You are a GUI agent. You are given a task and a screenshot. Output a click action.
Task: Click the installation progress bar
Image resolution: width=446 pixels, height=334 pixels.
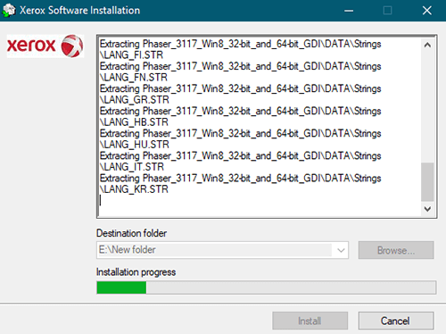coord(267,288)
